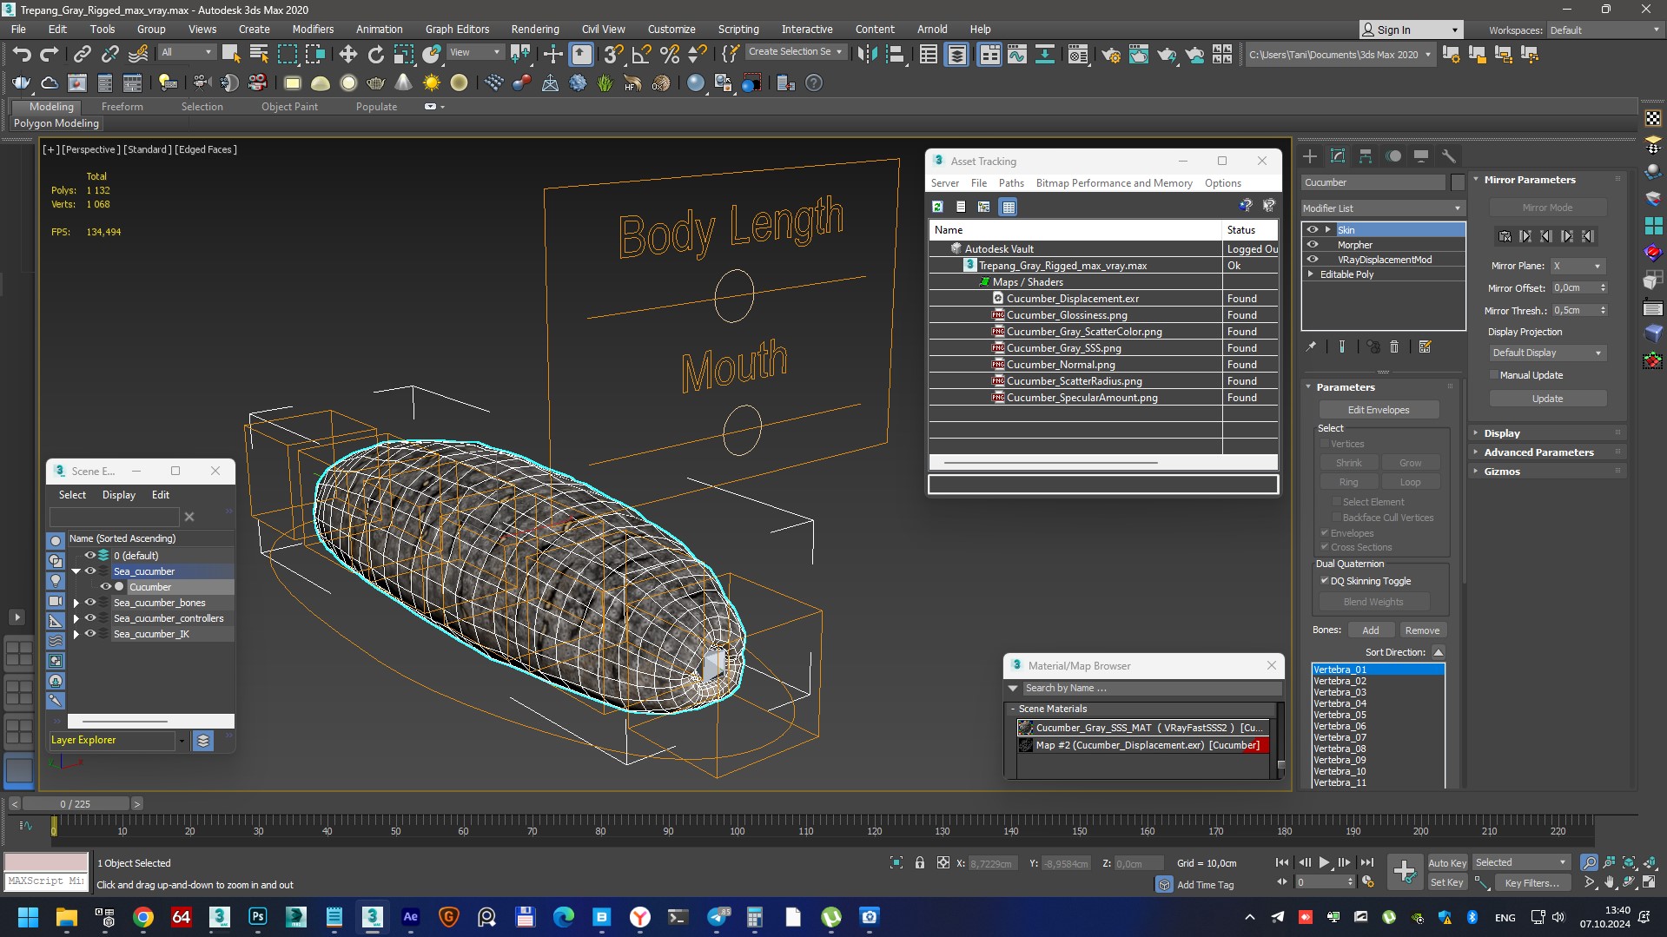Expand the Advanced Parameters rollout
Screen dimensions: 1667x937
[1538, 452]
